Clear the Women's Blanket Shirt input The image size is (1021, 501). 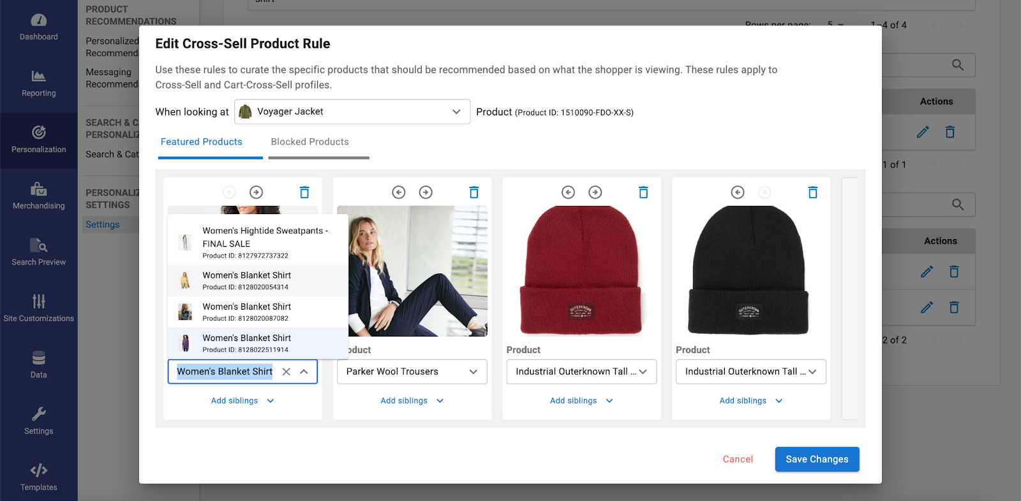(287, 372)
